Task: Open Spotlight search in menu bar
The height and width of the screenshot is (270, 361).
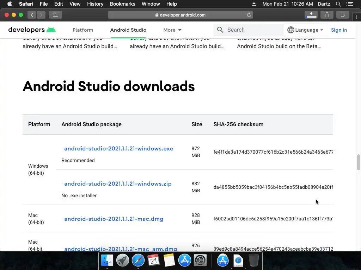Action: 338,4
